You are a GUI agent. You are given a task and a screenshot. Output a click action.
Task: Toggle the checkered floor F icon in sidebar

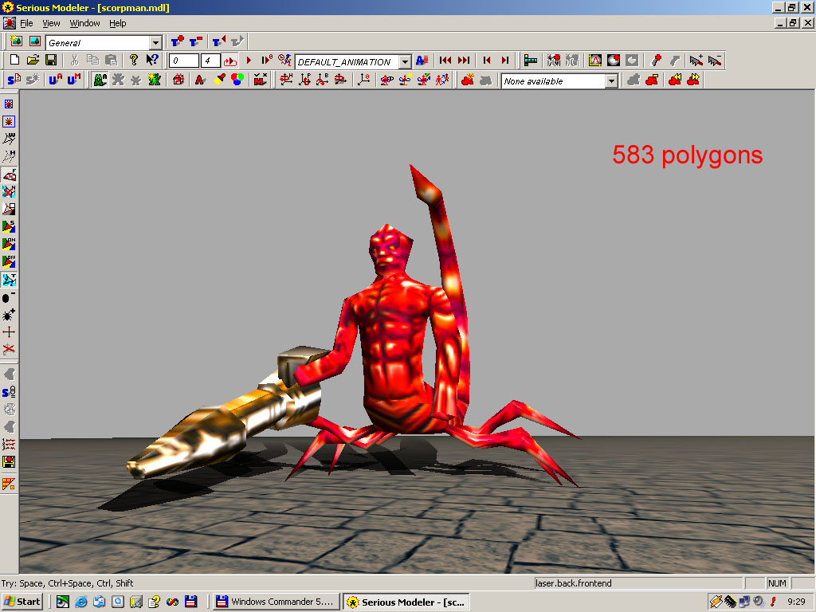pyautogui.click(x=9, y=175)
